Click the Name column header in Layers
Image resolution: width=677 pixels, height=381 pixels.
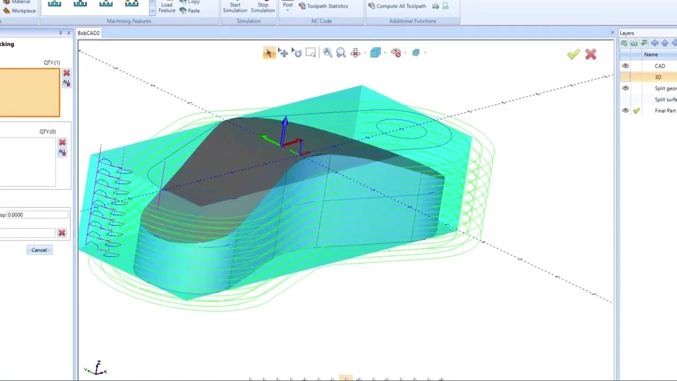pyautogui.click(x=651, y=55)
